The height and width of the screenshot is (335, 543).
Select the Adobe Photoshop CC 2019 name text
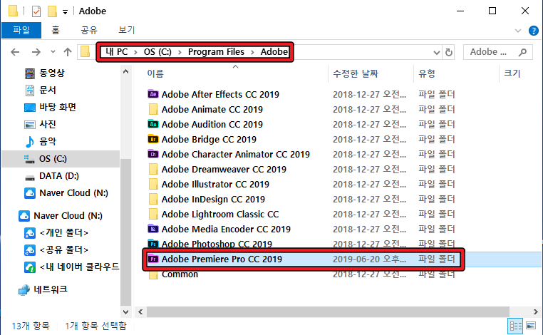(217, 244)
